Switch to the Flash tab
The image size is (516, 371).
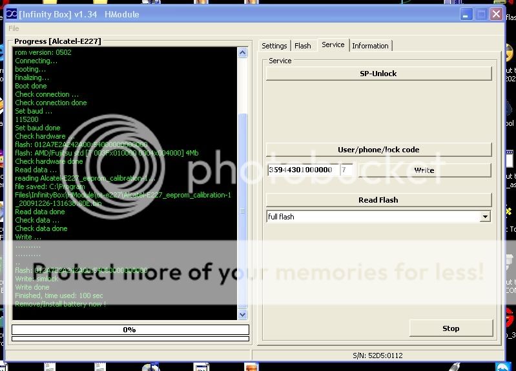[302, 46]
